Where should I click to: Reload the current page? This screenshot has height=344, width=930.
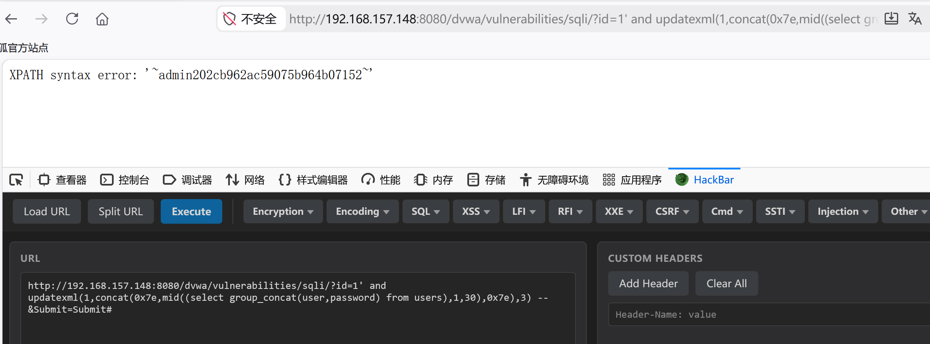tap(72, 19)
